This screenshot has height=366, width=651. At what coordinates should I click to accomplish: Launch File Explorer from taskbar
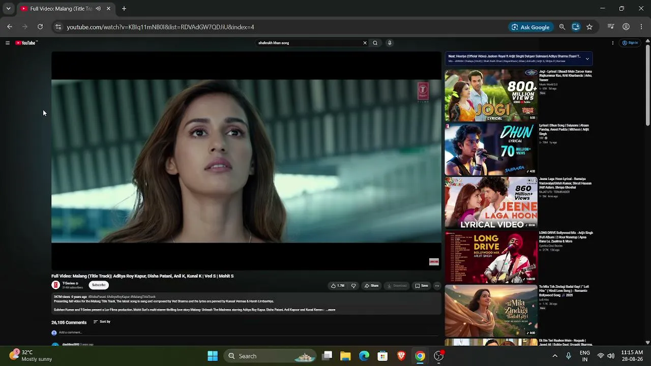tap(345, 356)
